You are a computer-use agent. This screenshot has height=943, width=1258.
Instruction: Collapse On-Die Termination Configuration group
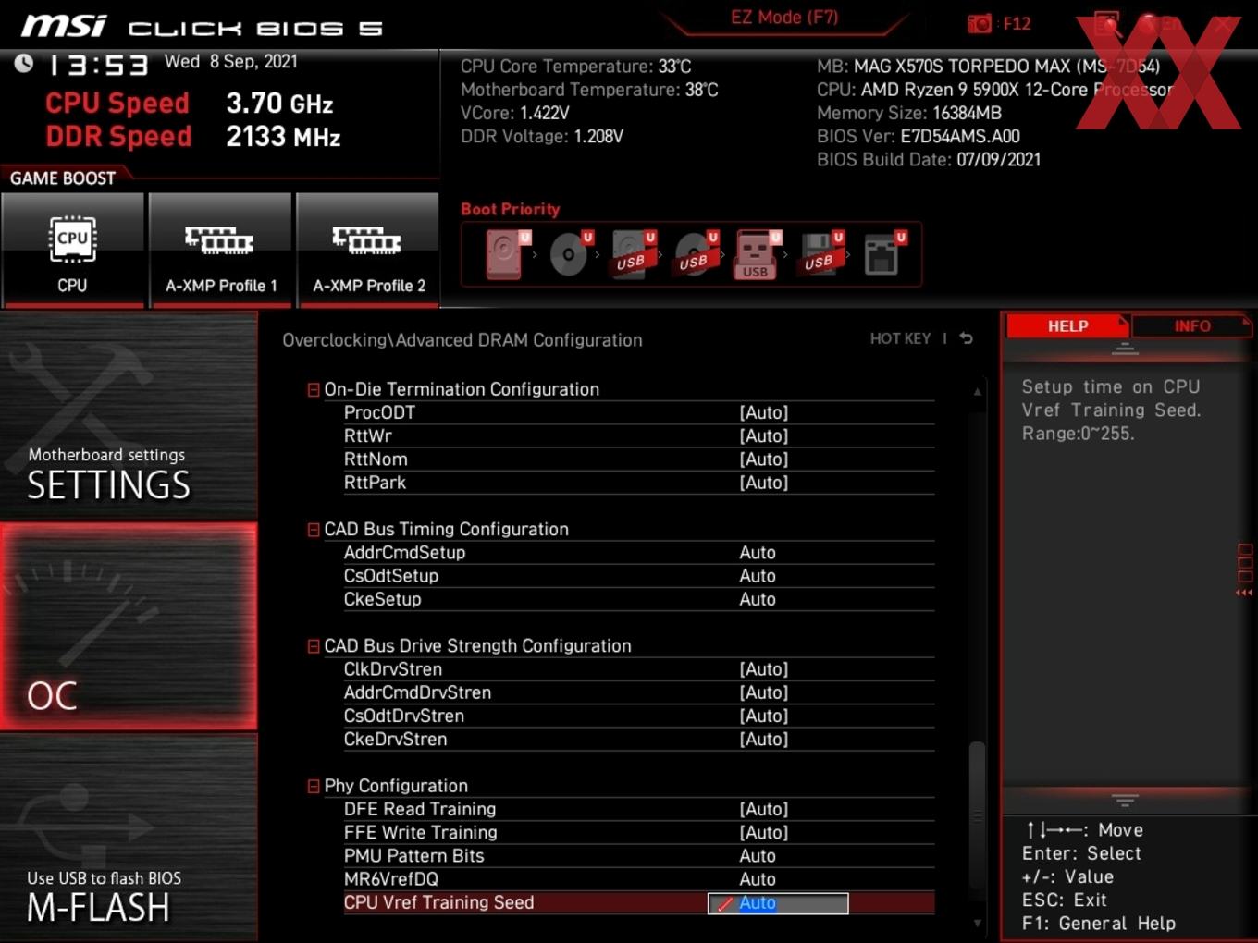(314, 390)
